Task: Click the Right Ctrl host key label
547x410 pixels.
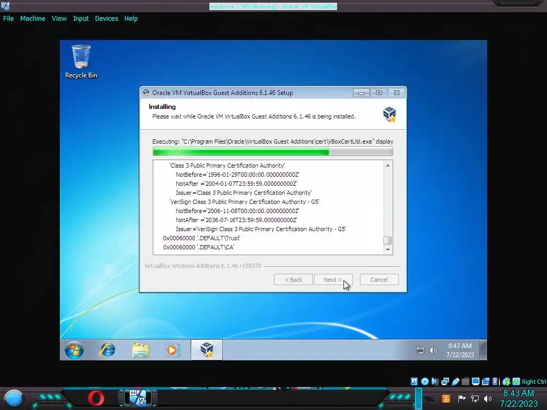Action: 534,382
